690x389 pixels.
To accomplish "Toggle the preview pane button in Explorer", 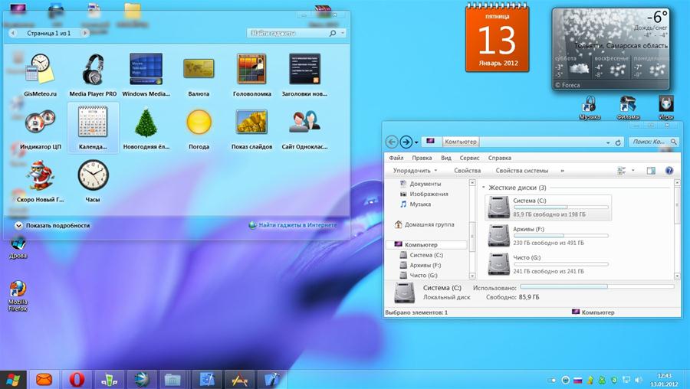I will click(651, 171).
